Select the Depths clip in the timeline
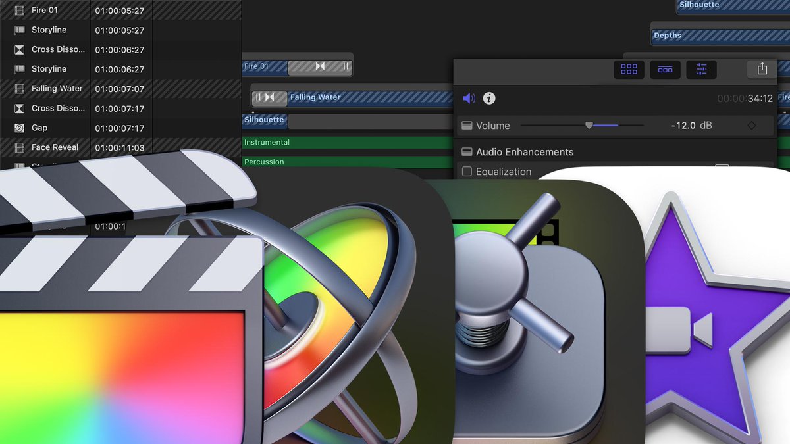 [x=721, y=36]
